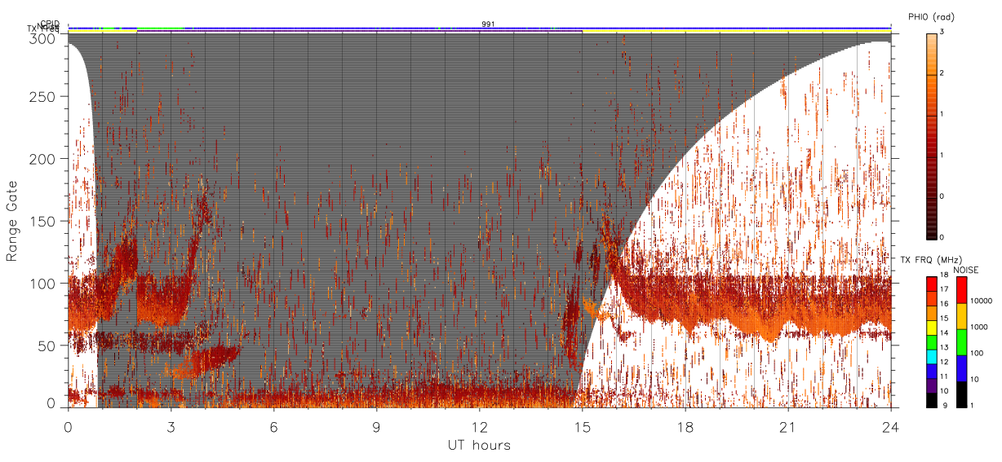Viewport: 1002px width, 462px height.
Task: Click the '991' CPID value above the plot
Action: [x=488, y=24]
